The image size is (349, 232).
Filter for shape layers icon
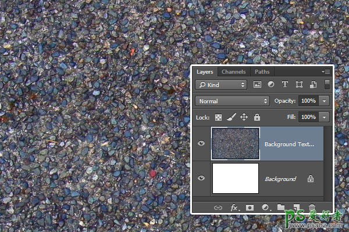click(300, 85)
